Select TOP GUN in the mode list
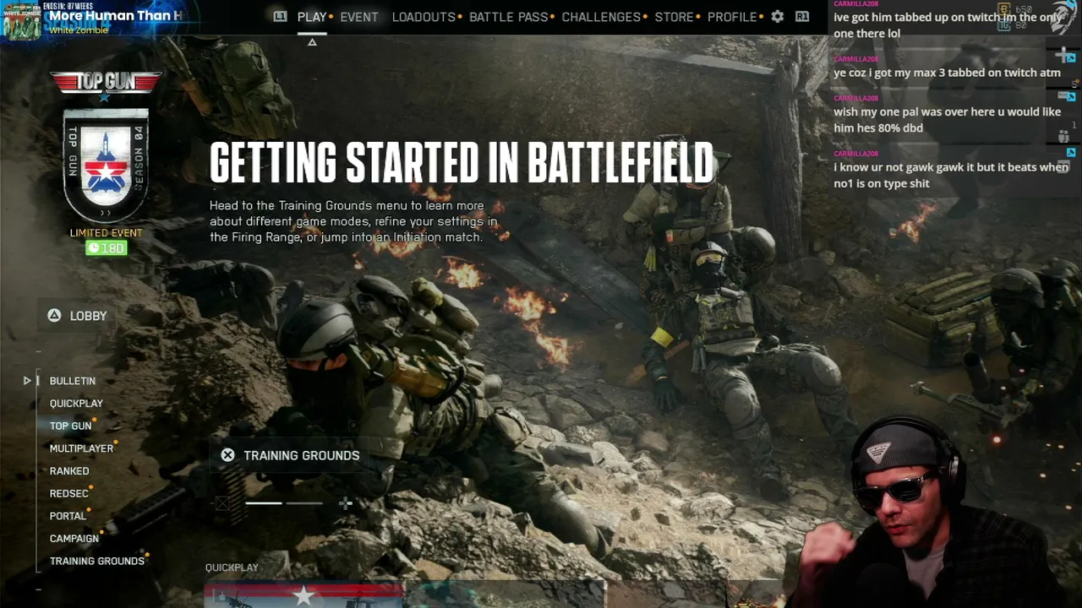Viewport: 1082px width, 608px height. [x=70, y=426]
